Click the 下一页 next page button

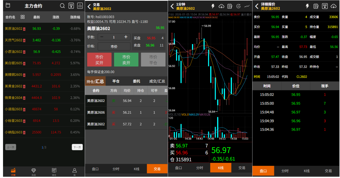[x=77, y=147]
